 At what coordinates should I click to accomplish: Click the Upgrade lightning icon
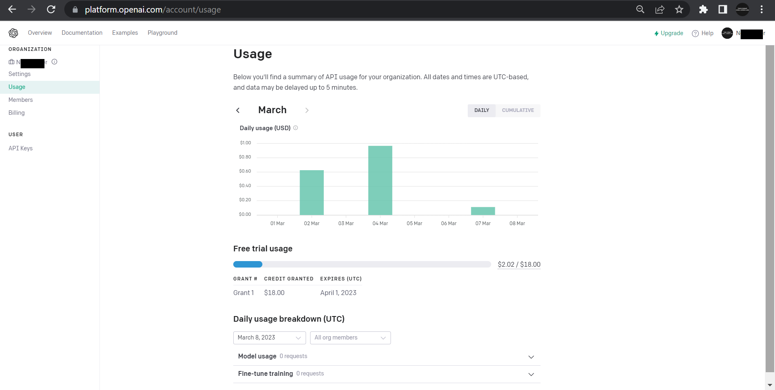click(656, 33)
